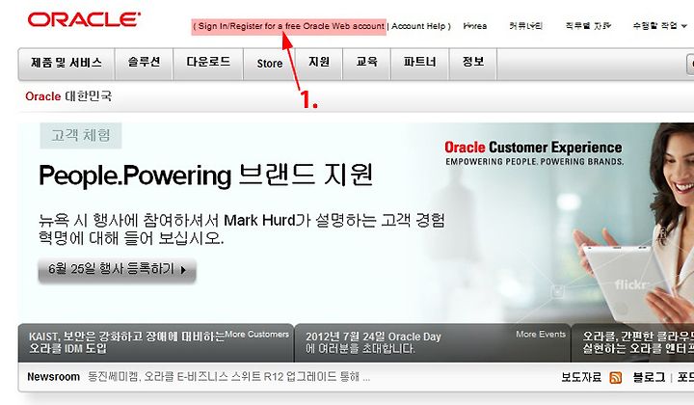Click the 6월 25일 행사 등록하기 button

118,269
